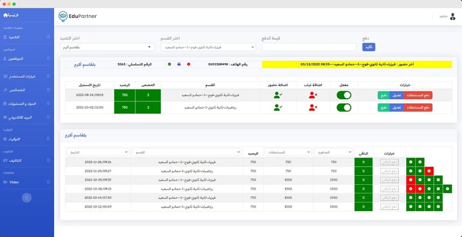Focus the قيمة الدفع payment amount field
Viewport: 462px width, 237px height.
coord(309,47)
